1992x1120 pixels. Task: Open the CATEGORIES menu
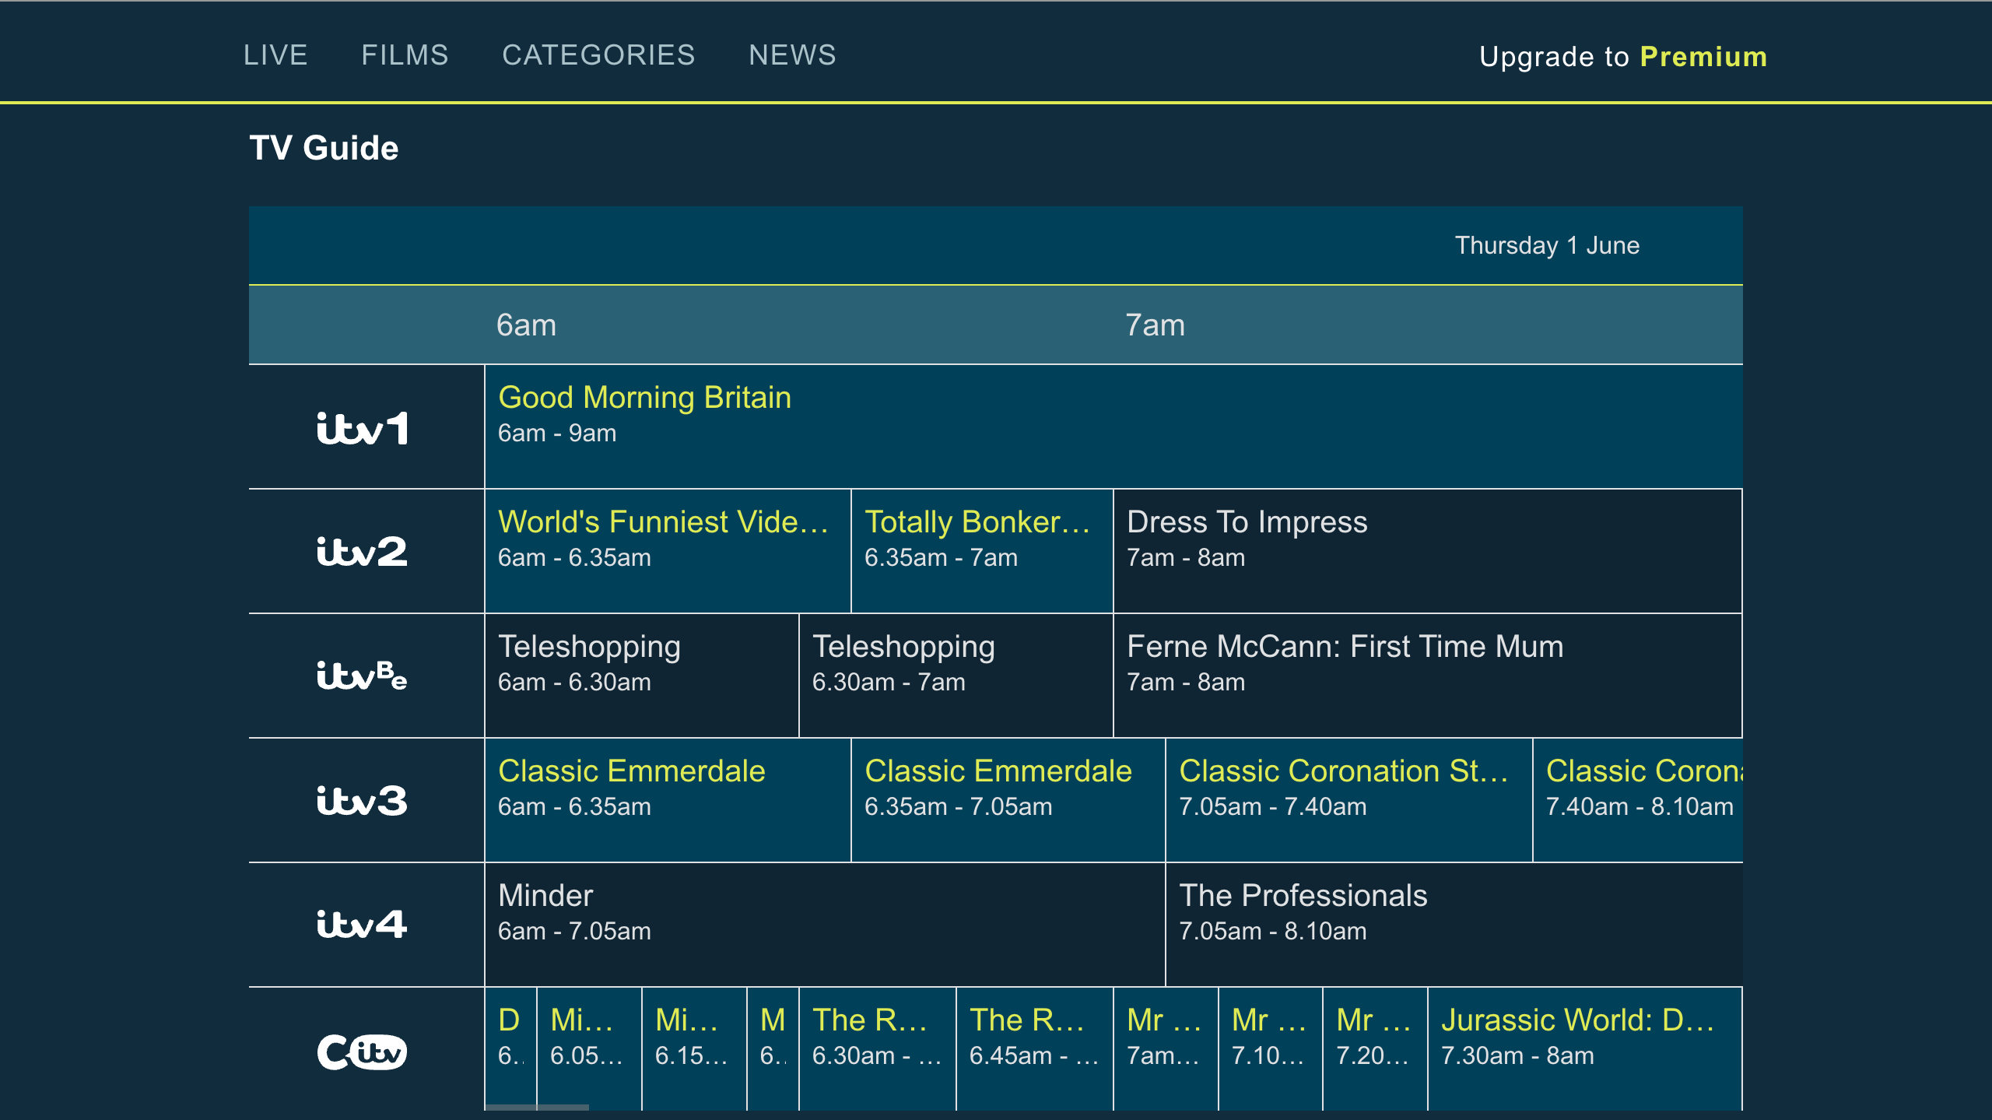pos(598,55)
